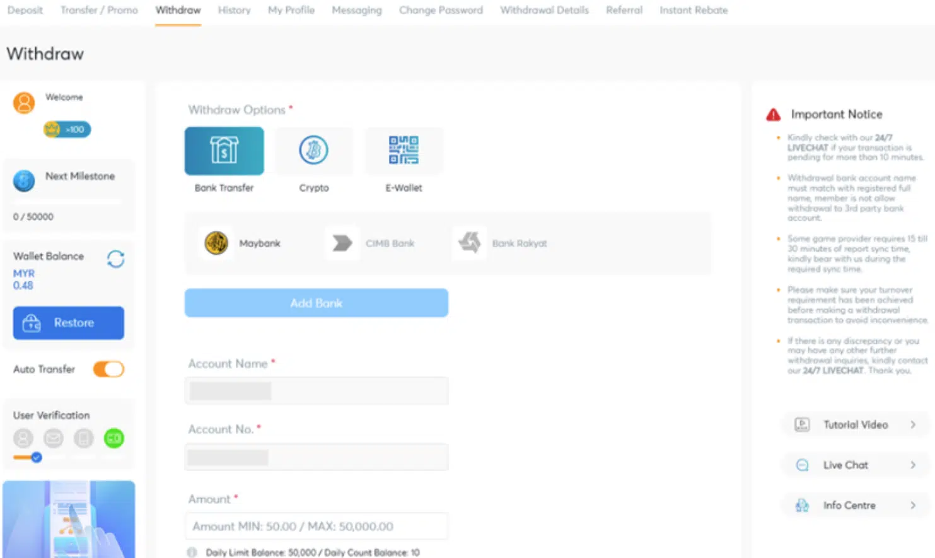
Task: Click the phone verification icon
Action: point(84,438)
